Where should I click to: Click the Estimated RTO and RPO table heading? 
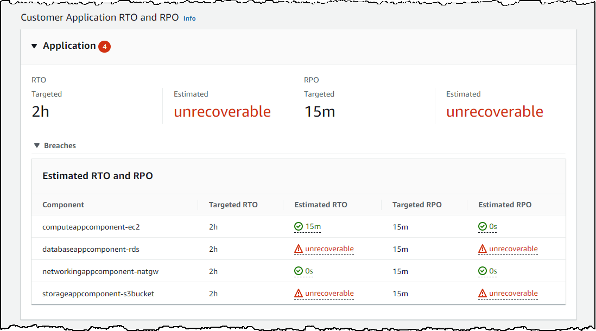(98, 176)
